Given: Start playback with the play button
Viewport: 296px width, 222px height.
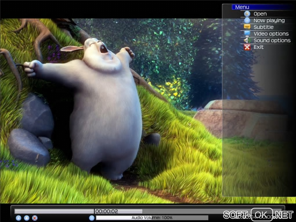Looking at the screenshot, I should point(19,218).
